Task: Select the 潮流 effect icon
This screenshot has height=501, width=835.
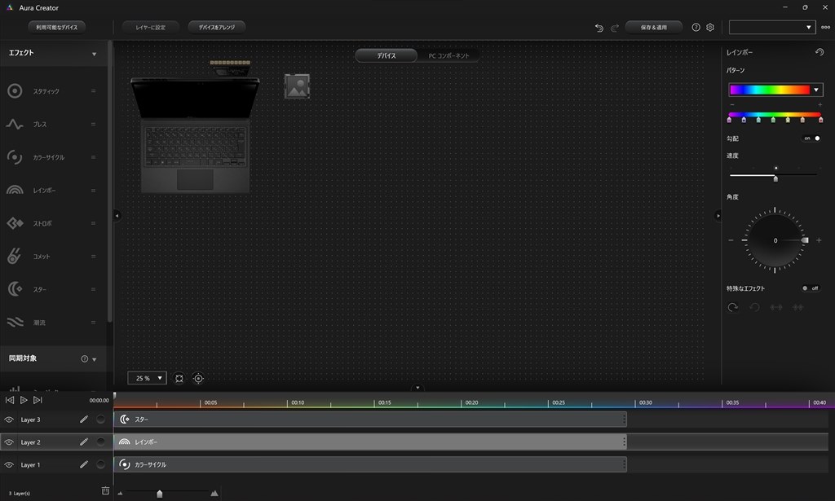Action: coord(15,322)
